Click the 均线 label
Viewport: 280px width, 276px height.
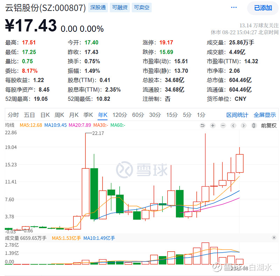pos(10,125)
